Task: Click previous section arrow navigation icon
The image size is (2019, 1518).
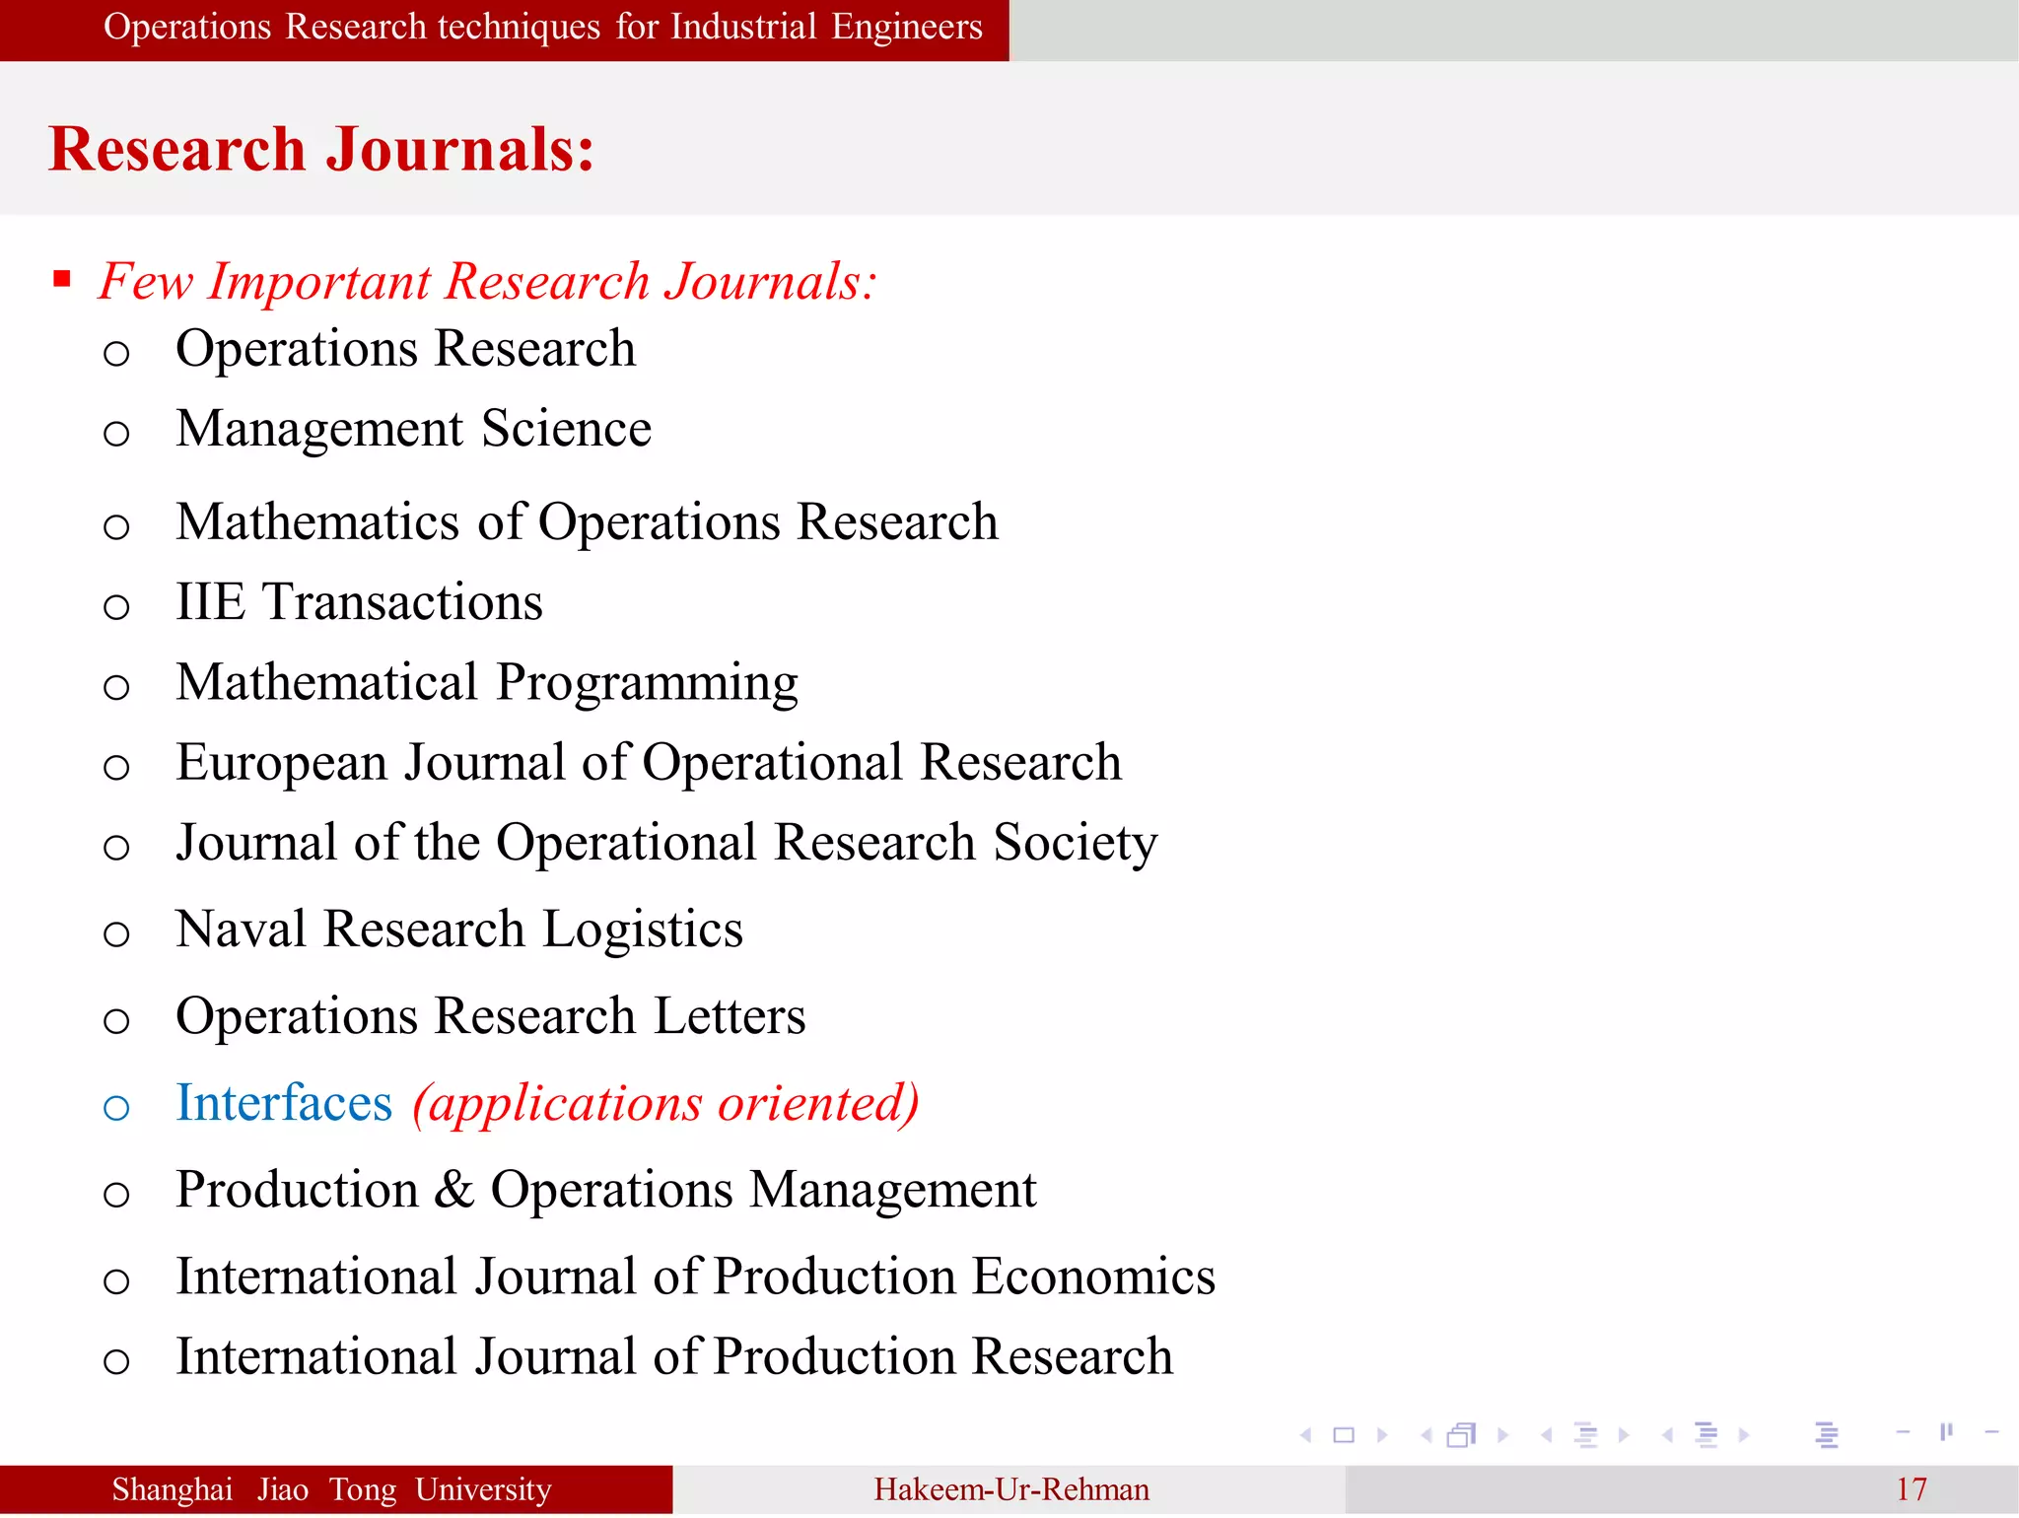Action: [x=1668, y=1435]
